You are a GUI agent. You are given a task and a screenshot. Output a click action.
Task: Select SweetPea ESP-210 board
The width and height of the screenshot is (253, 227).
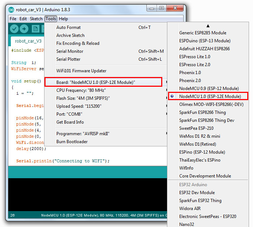click(x=208, y=128)
